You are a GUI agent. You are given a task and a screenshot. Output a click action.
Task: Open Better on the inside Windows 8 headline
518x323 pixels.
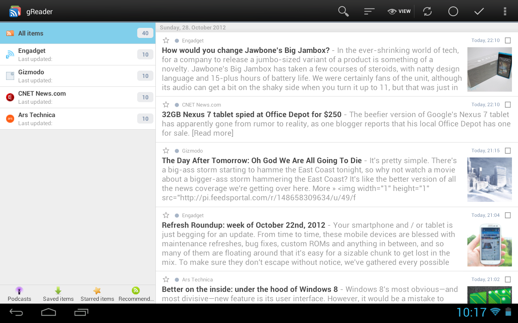coord(250,289)
